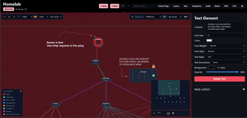
Task: Click the zoom out minus button
Action: tap(163, 113)
